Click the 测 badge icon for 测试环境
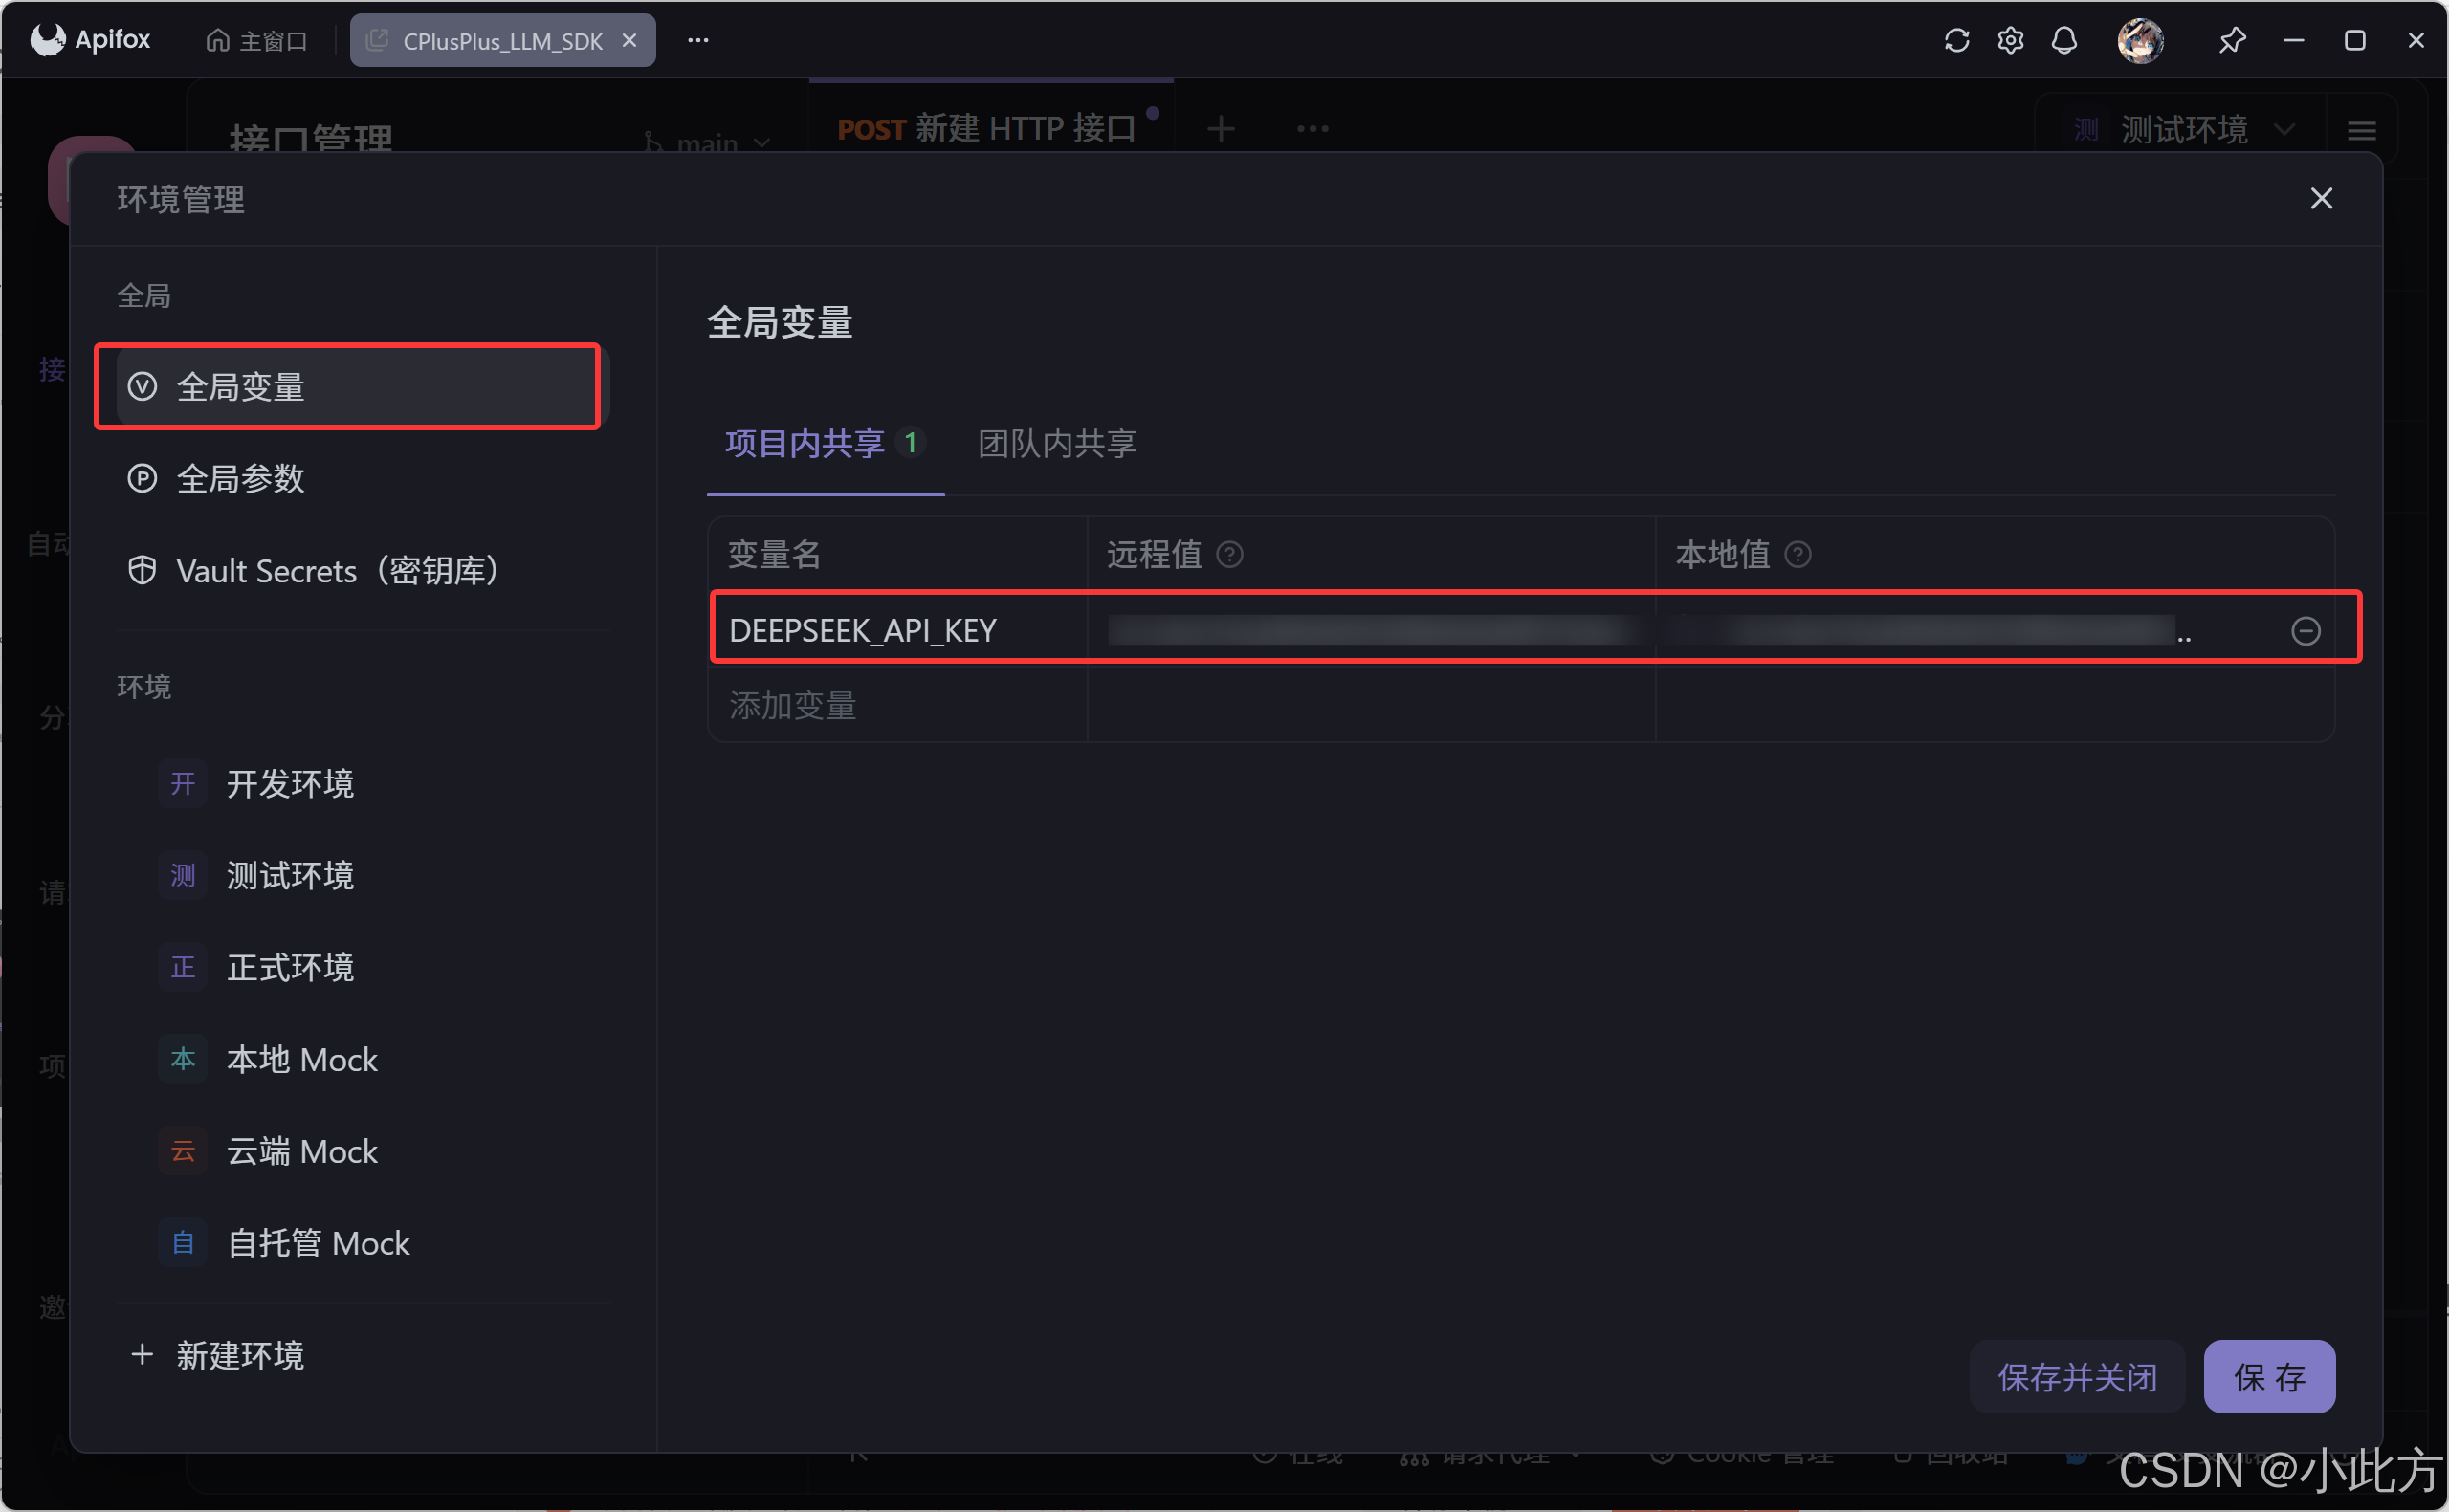The width and height of the screenshot is (2449, 1512). pos(183,875)
